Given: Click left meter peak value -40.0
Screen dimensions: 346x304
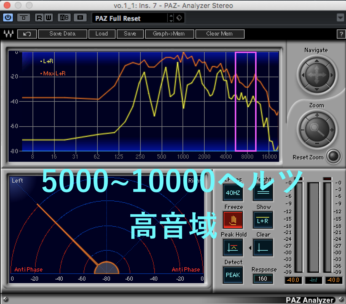Looking at the screenshot, I should point(293,280).
